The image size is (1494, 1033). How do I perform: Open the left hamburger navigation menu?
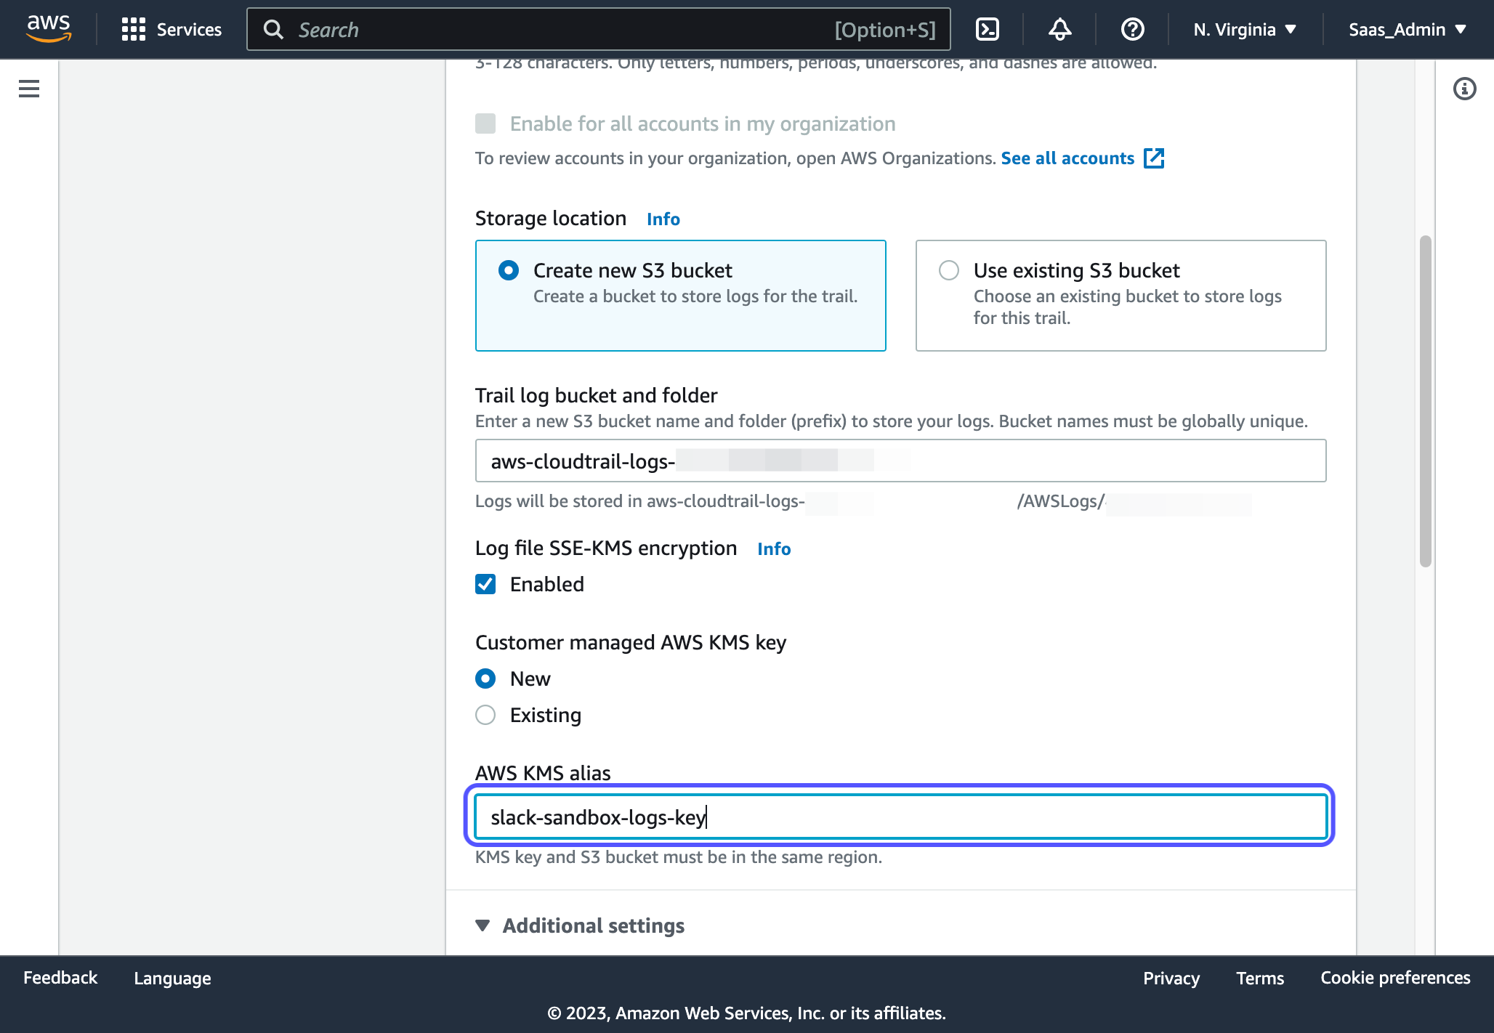(x=29, y=89)
